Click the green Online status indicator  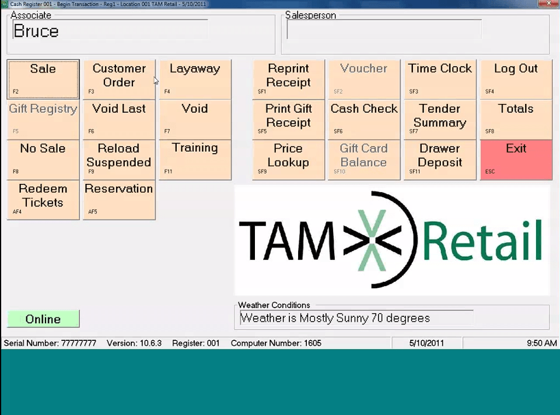43,319
